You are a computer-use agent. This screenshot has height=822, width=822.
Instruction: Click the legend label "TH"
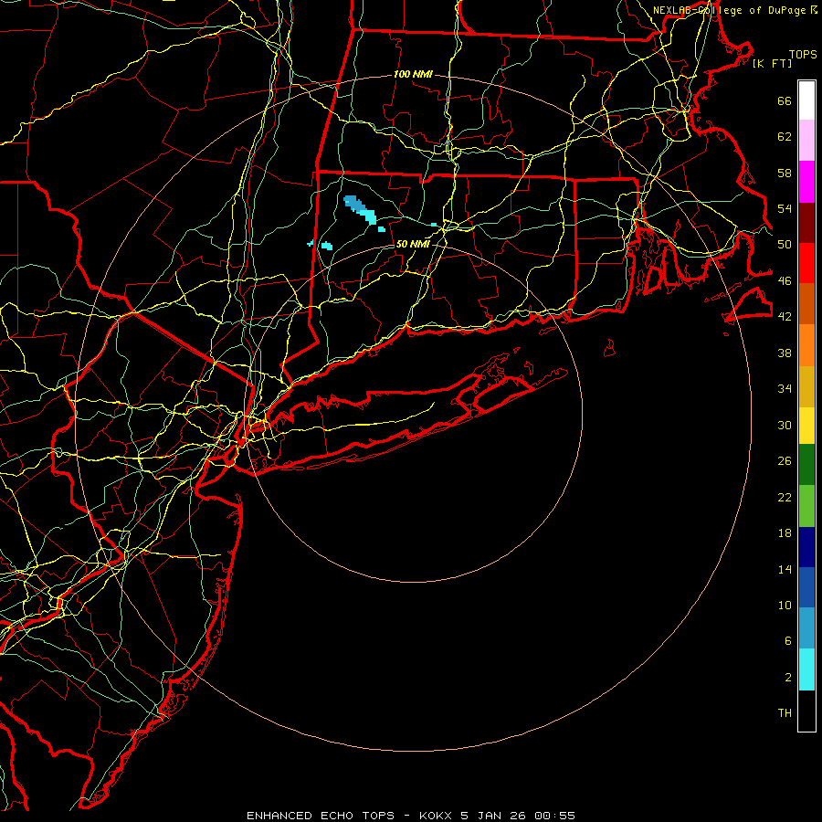[x=785, y=713]
